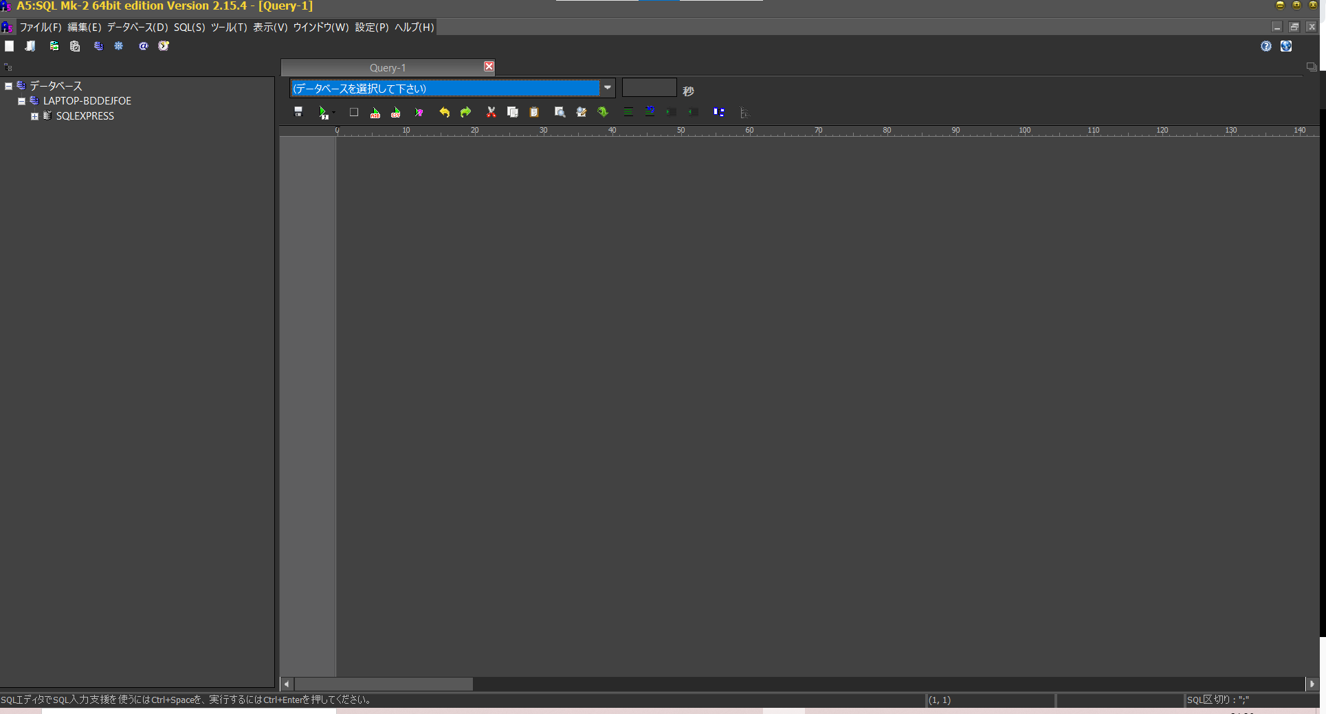Open options via the blue gear icon
1326x714 pixels.
pos(119,46)
